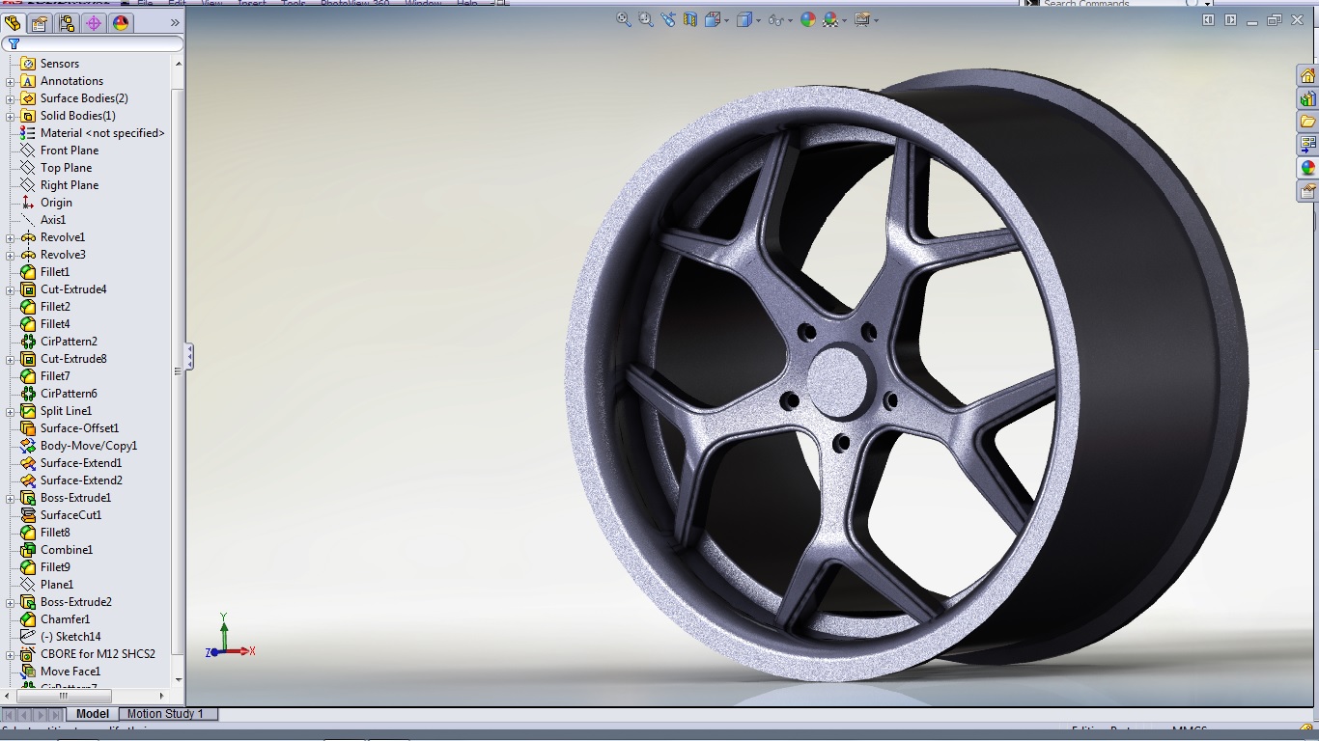Expand the Cut-Extrude4 feature node
Viewport: 1319px width, 741px height.
coord(10,289)
